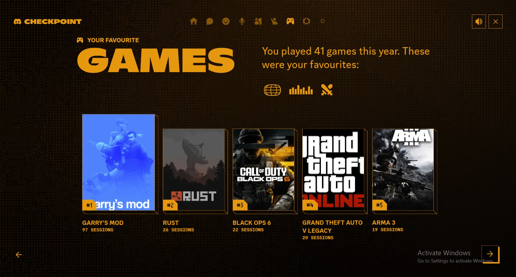Click the bar chart stats icon

click(x=301, y=90)
